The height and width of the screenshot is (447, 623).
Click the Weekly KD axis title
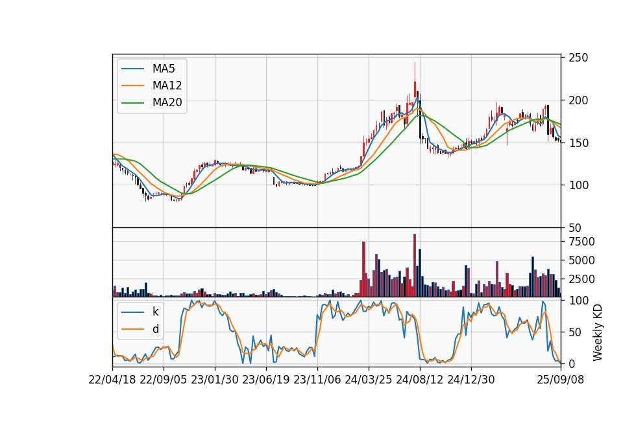click(598, 333)
